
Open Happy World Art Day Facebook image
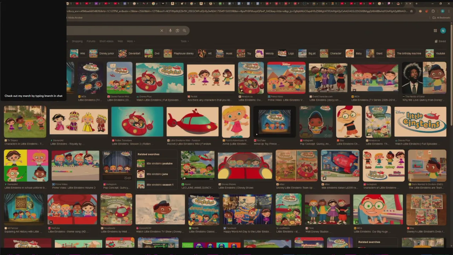coord(247,210)
